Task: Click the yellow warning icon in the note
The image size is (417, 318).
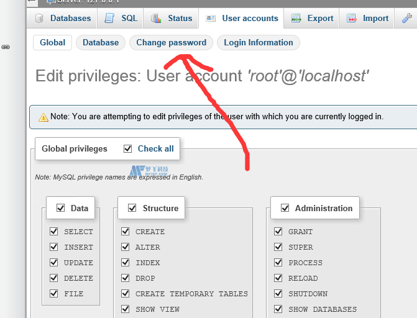Action: (x=44, y=117)
